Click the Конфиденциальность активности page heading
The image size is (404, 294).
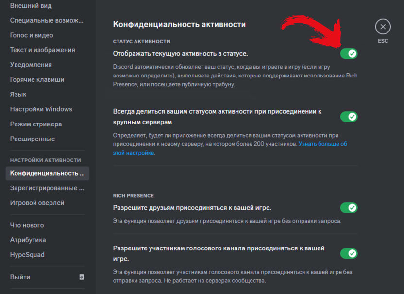(x=179, y=24)
